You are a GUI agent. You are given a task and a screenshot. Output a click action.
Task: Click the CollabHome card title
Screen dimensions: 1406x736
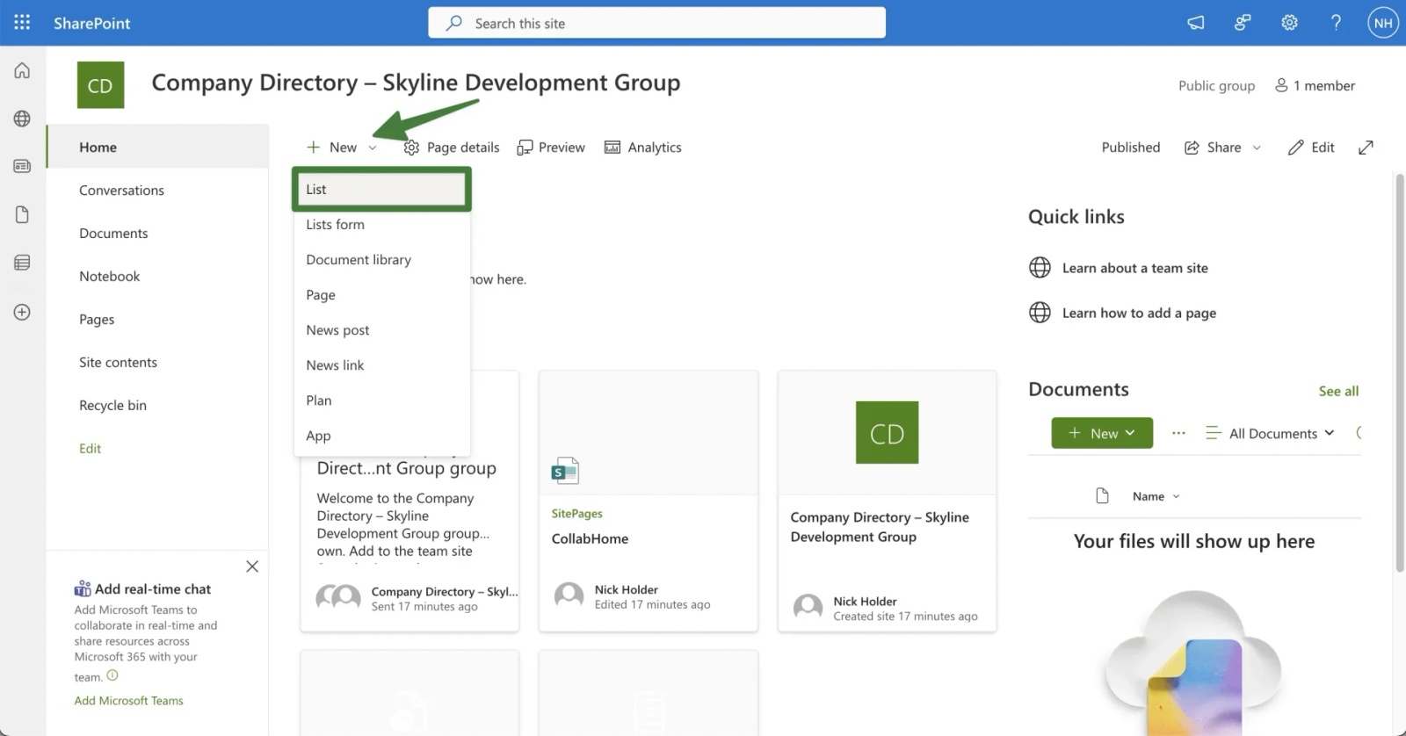tap(590, 538)
